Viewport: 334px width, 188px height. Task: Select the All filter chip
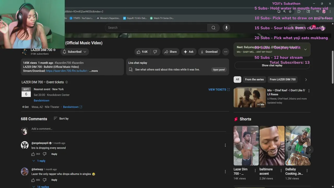tap(237, 79)
